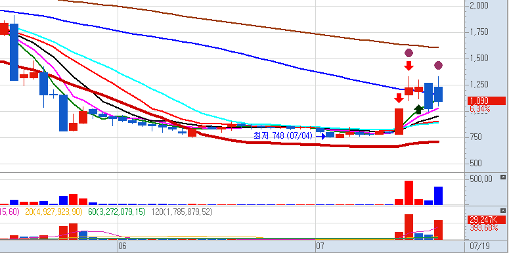Select the tall red breakout candle in July
The width and height of the screenshot is (509, 253).
pyautogui.click(x=399, y=122)
